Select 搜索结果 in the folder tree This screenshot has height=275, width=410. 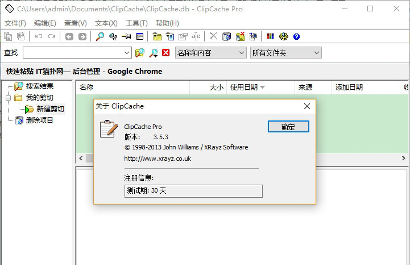tap(40, 86)
